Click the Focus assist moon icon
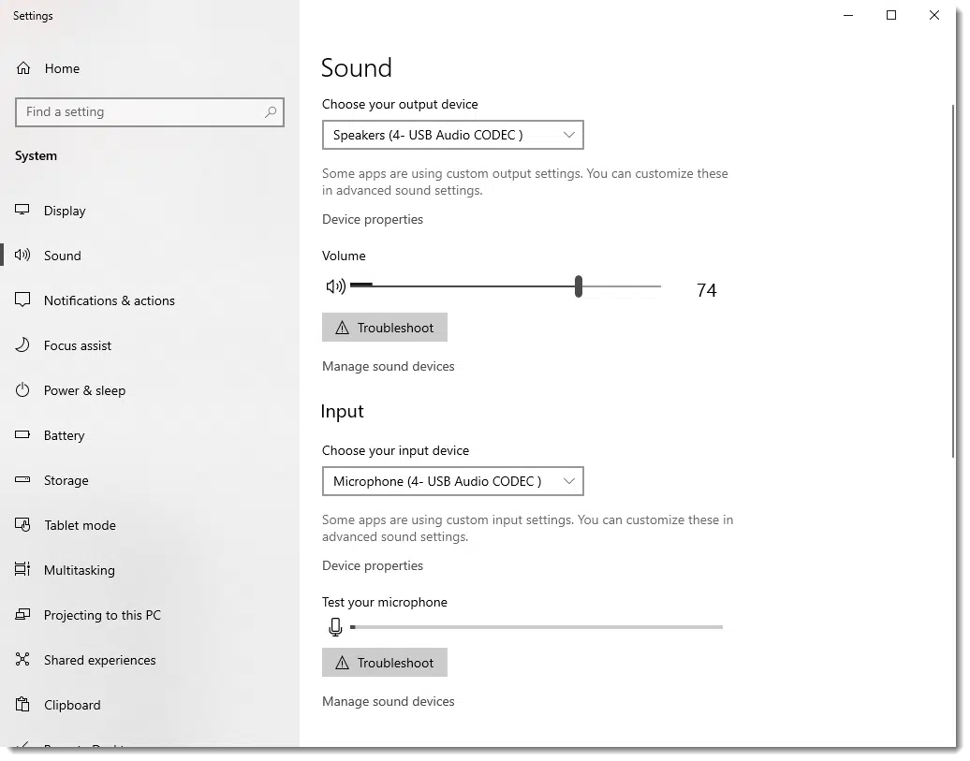970x761 pixels. pos(22,344)
